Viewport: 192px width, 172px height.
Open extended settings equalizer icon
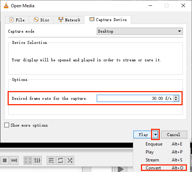point(37,160)
